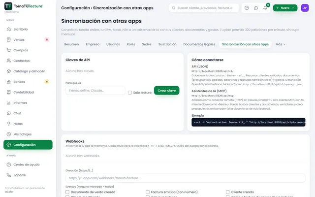Switch to Empresa tab
The width and height of the screenshot is (315, 197).
click(93, 44)
